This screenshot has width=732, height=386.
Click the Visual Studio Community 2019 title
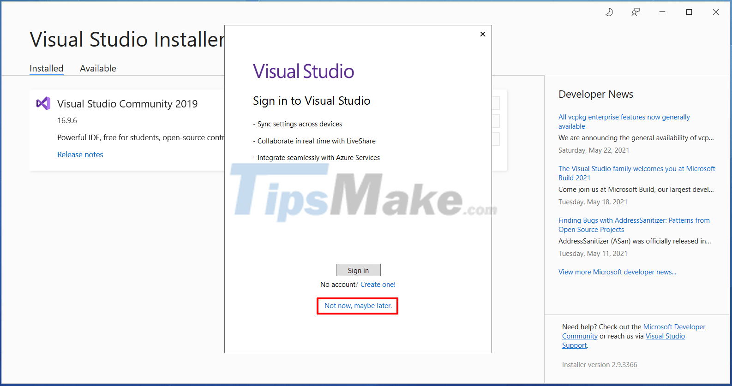127,104
